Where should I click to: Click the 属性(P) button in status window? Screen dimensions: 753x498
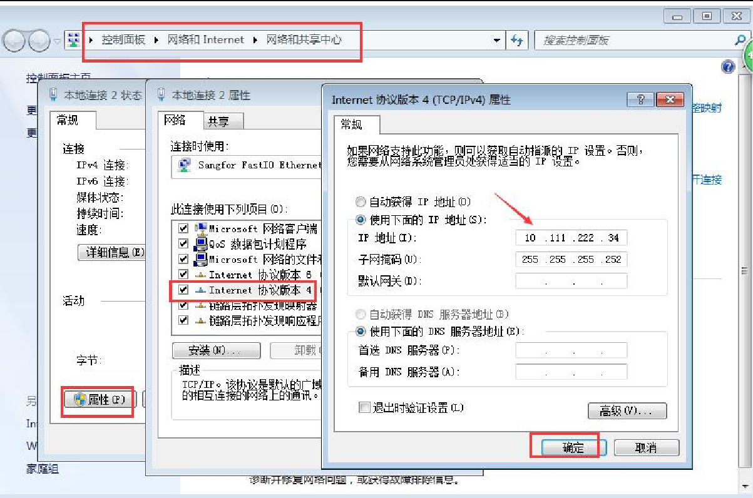pos(100,400)
